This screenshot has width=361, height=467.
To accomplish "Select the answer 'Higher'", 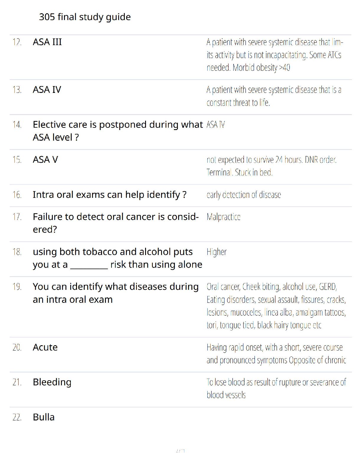I will (x=216, y=252).
